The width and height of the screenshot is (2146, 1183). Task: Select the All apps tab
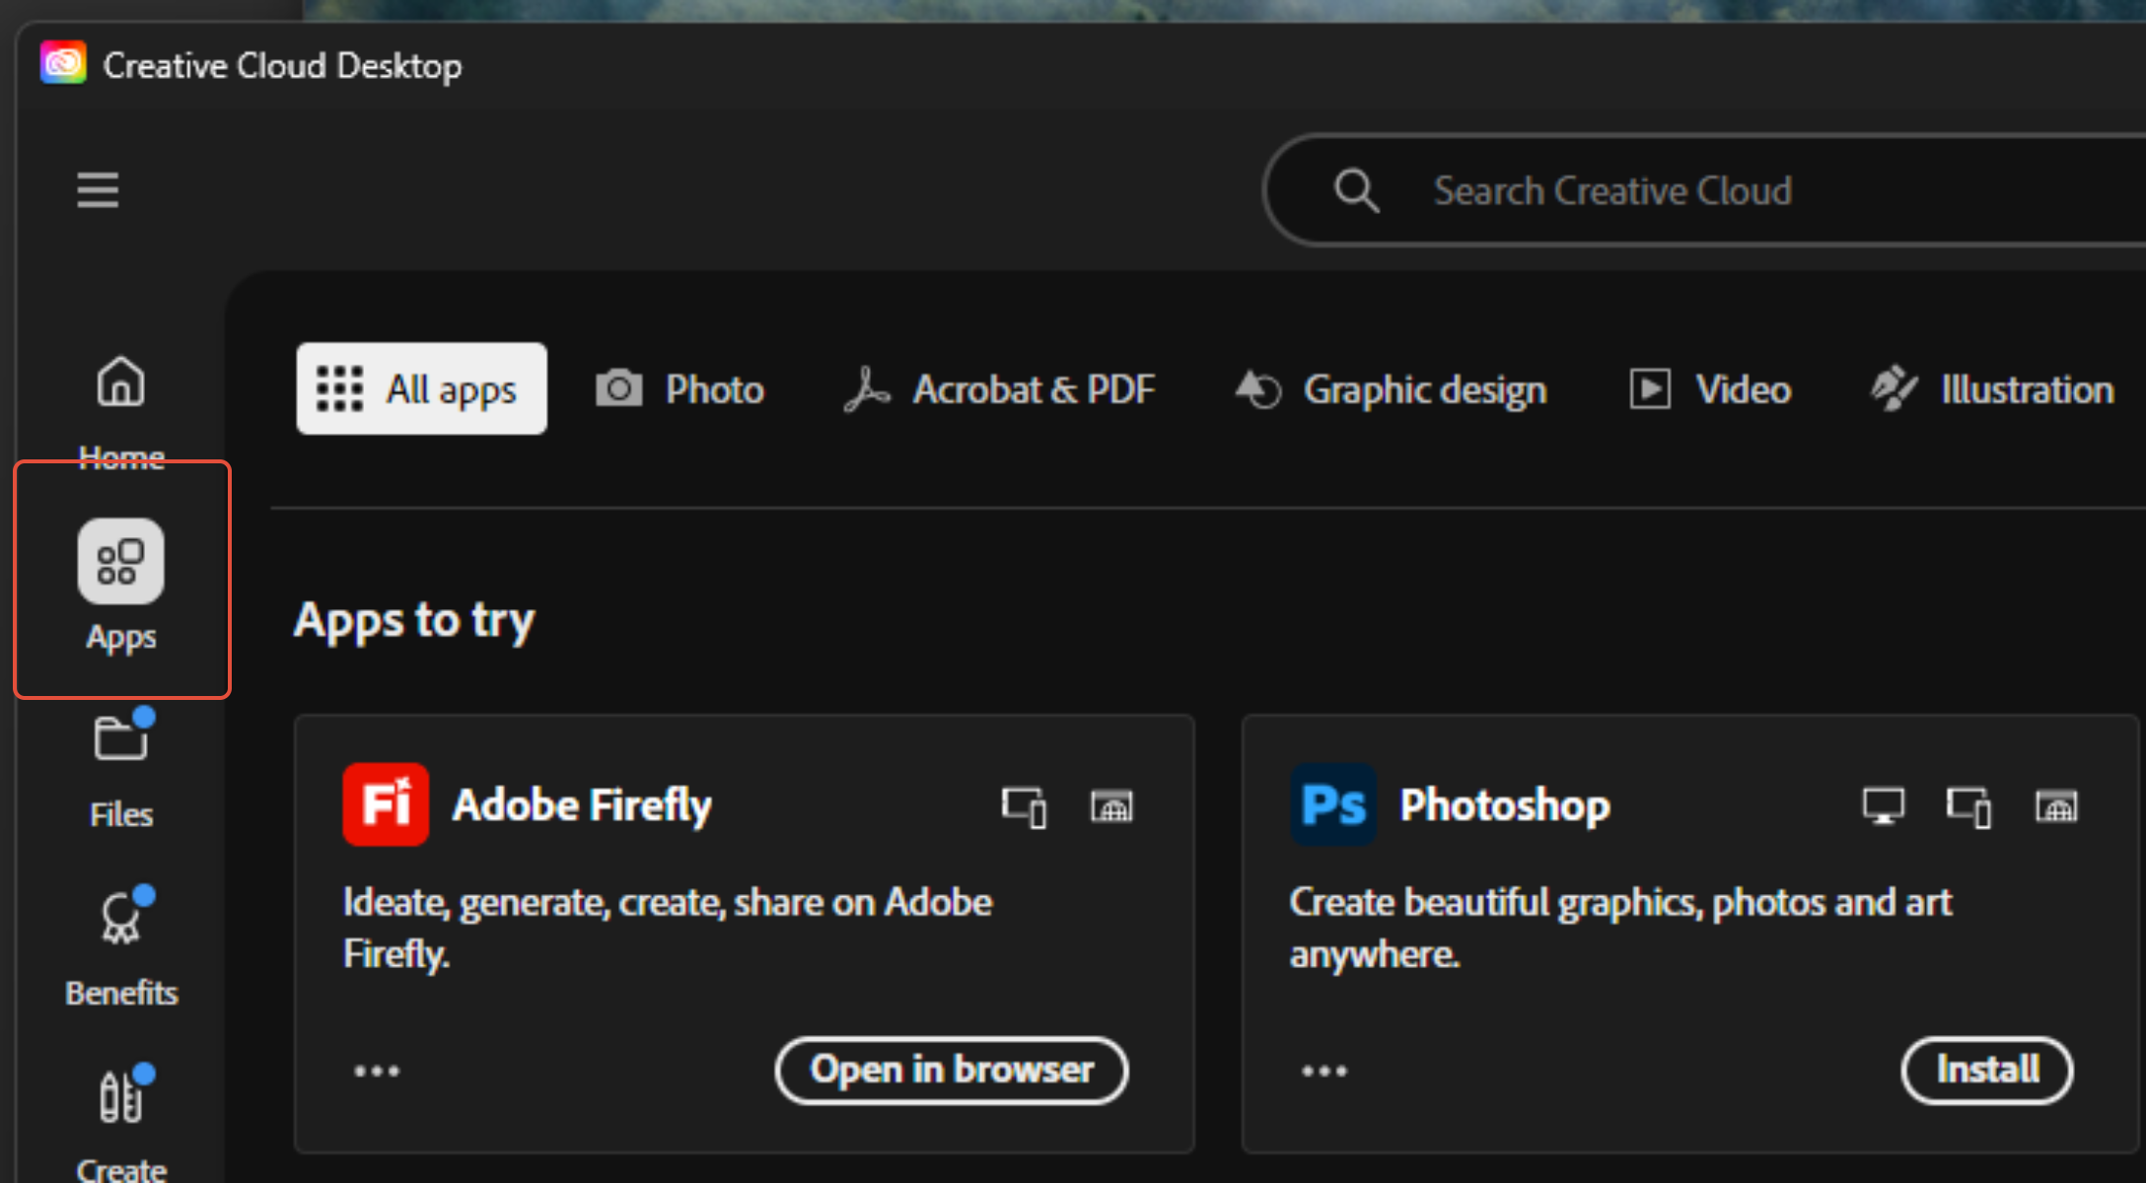pyautogui.click(x=421, y=388)
